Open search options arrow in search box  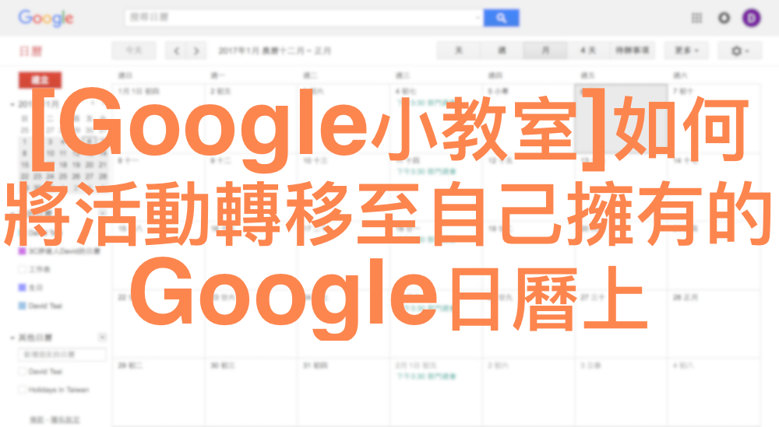click(x=478, y=18)
